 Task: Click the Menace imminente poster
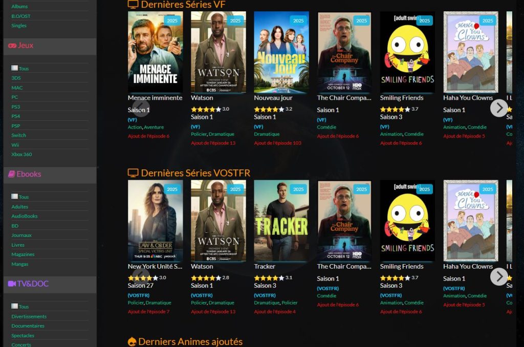pyautogui.click(x=155, y=52)
